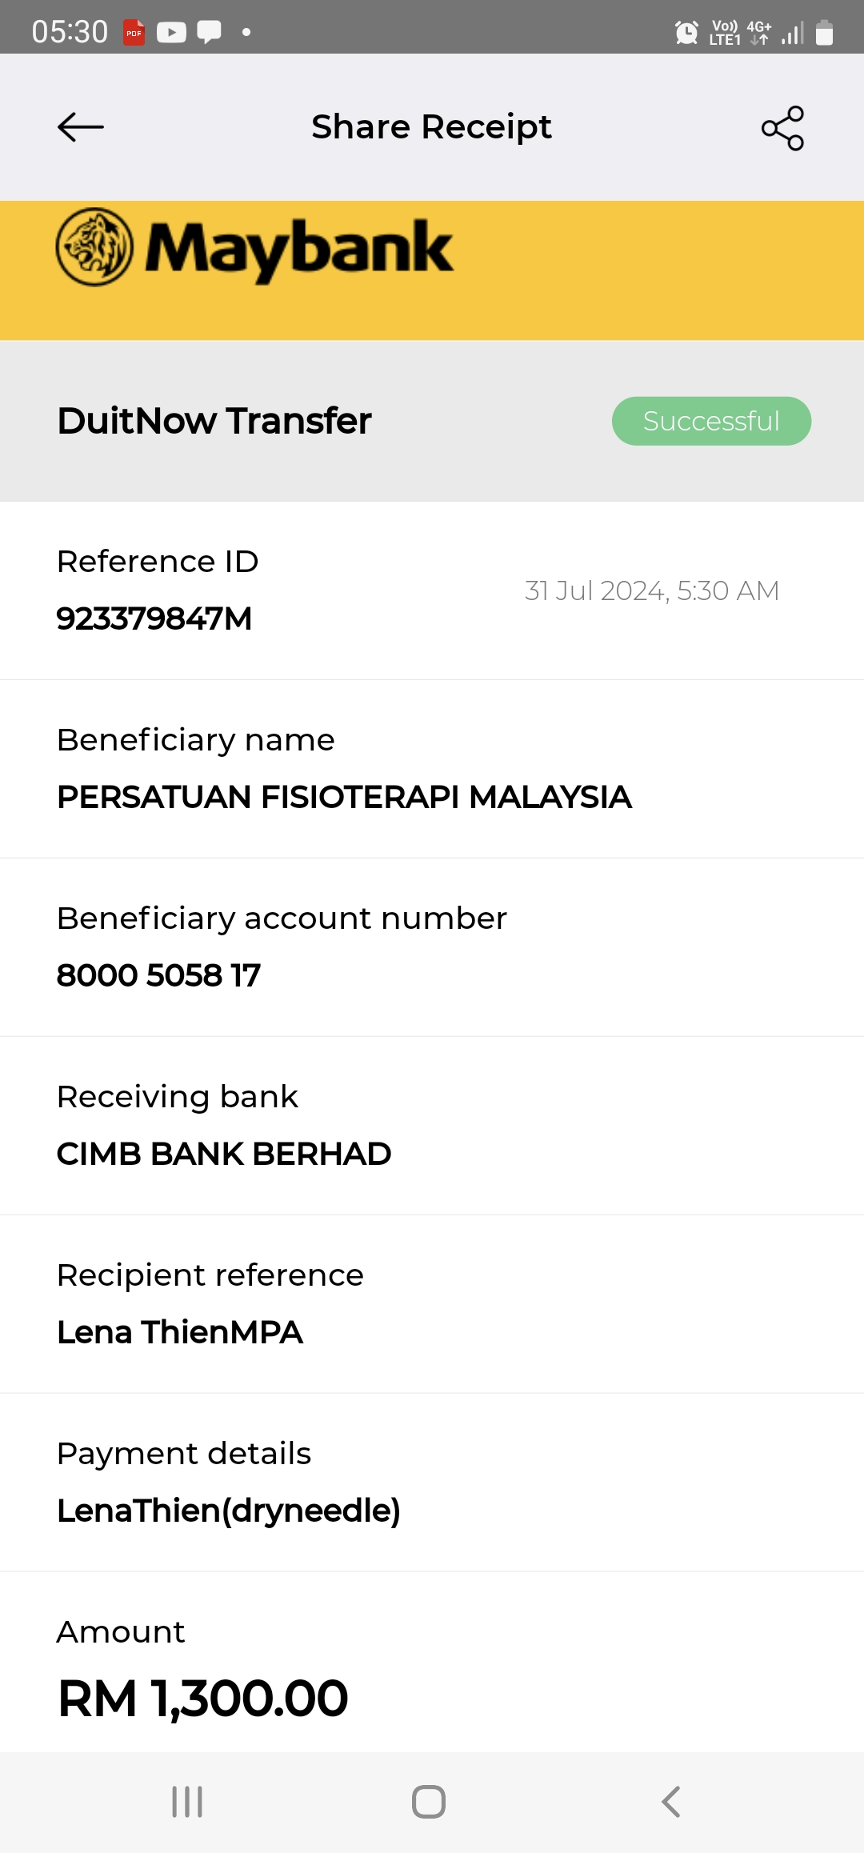The width and height of the screenshot is (864, 1853).
Task: Tap the Maybank tiger logo
Action: click(94, 247)
